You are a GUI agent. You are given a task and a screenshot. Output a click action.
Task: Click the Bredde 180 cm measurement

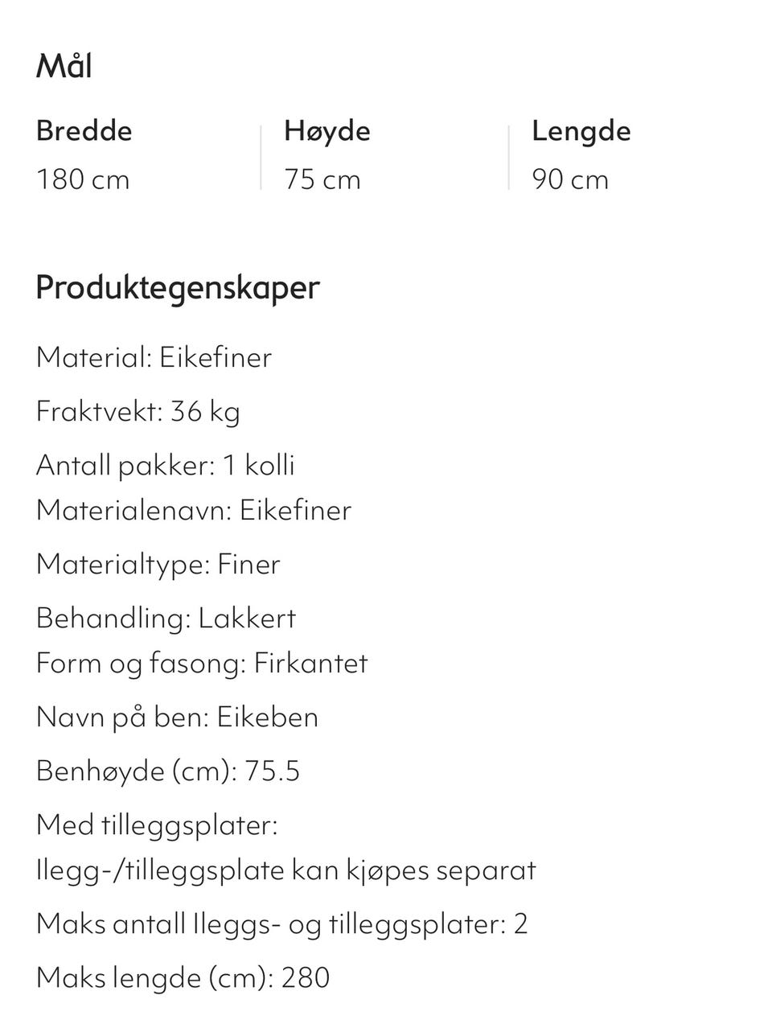pos(84,155)
